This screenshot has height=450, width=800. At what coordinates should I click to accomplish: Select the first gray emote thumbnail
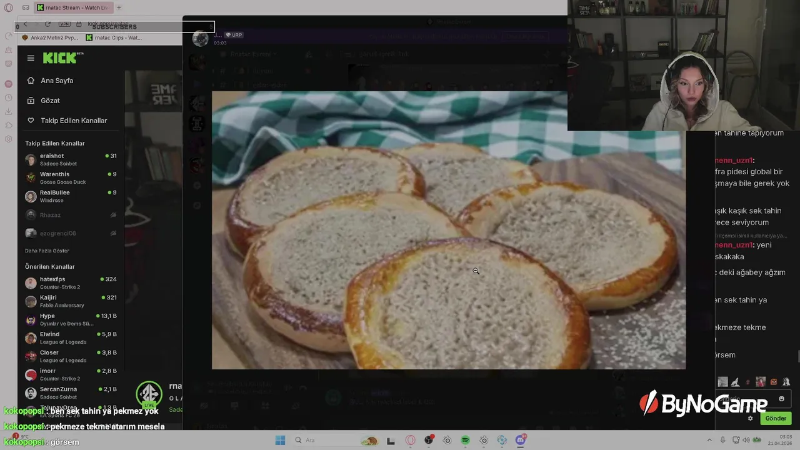[722, 382]
